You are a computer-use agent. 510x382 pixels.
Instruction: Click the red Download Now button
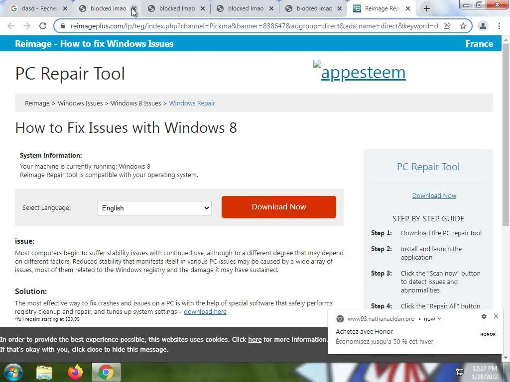[279, 207]
